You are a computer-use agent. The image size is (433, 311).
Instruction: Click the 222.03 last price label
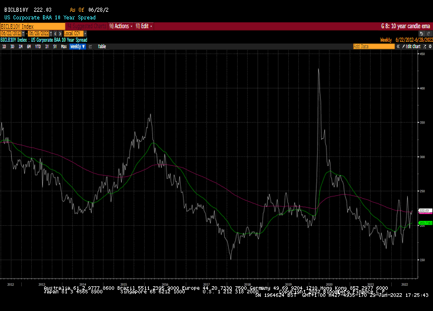coord(425,210)
